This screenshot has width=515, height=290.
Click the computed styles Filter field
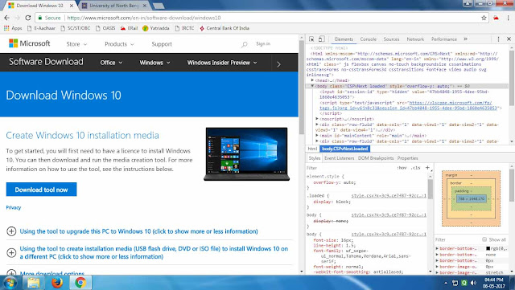[x=456, y=239]
